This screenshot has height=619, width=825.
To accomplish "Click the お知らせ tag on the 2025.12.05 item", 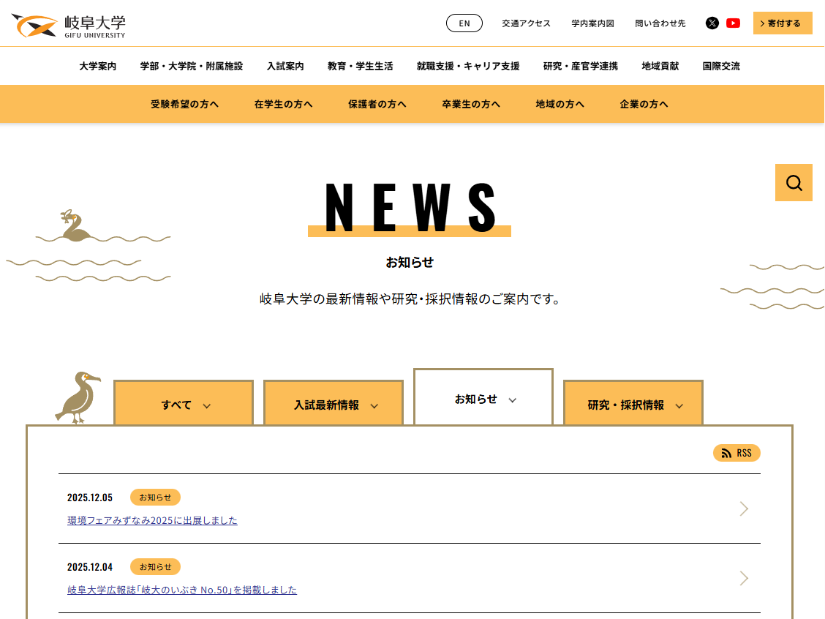I will coord(155,498).
